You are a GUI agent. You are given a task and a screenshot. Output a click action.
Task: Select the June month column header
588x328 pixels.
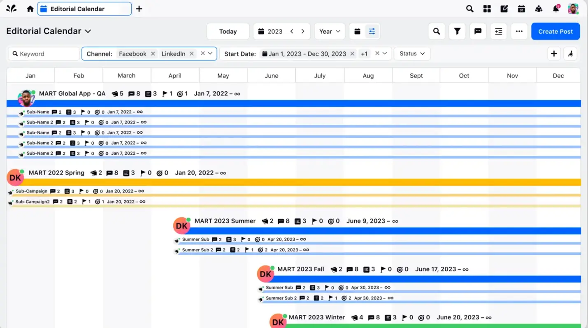(x=272, y=76)
